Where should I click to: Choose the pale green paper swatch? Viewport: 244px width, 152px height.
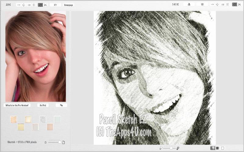pos(57,119)
